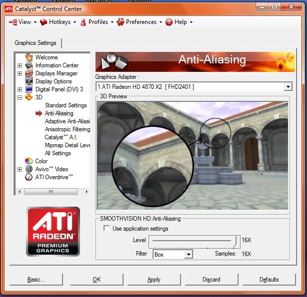This screenshot has width=307, height=297.
Task: Click the Color wheel icon
Action: tap(29, 161)
